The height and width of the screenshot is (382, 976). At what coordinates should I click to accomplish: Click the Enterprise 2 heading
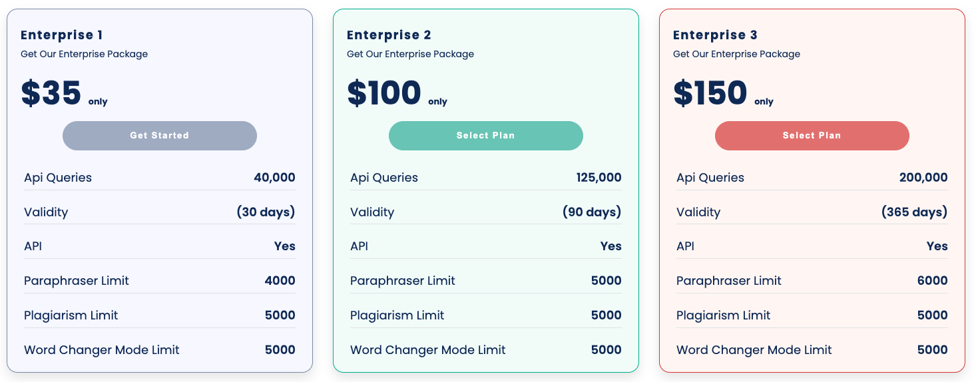tap(389, 35)
